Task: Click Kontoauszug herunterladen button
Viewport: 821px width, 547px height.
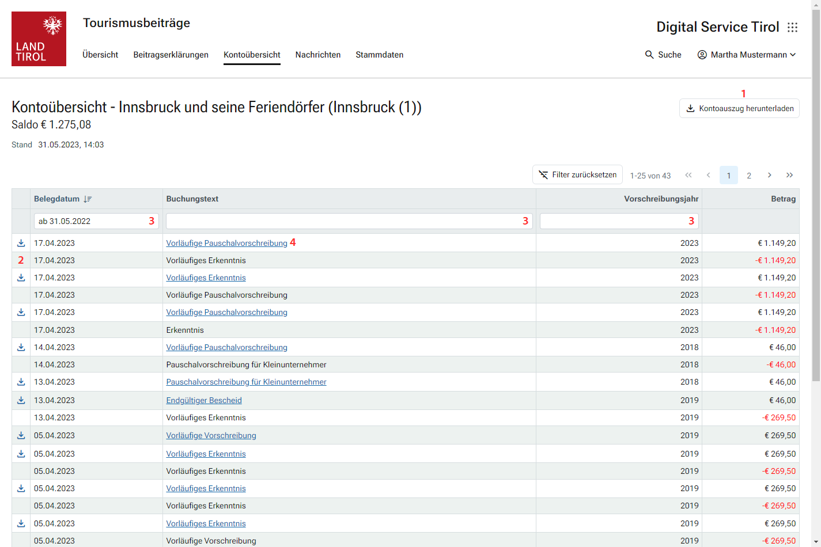Action: coord(739,108)
